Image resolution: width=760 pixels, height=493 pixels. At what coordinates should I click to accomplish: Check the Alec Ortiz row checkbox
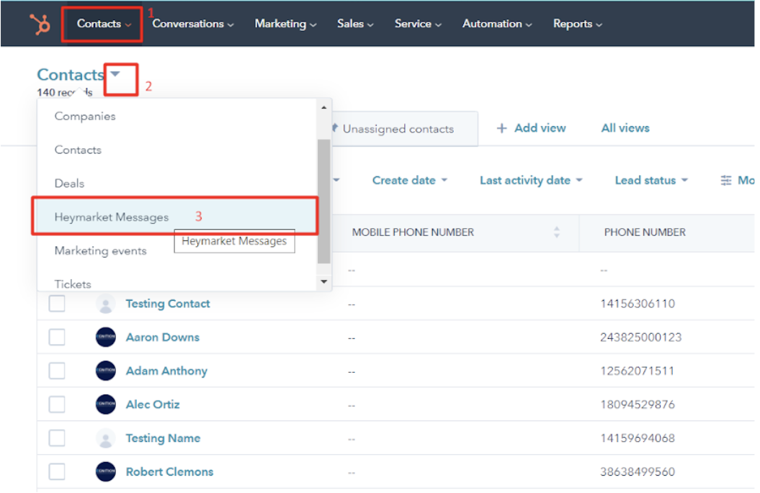[x=57, y=404]
